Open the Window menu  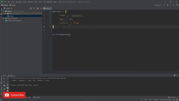50,2
